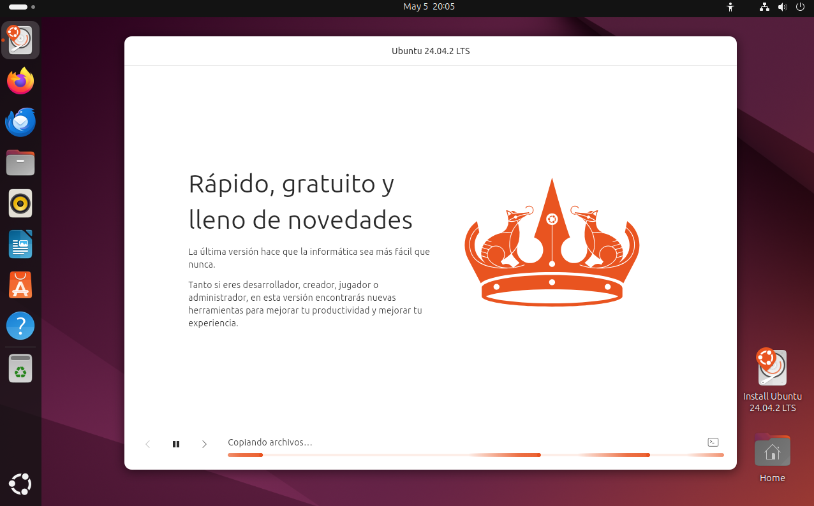Open LibreOffice Writer from dock
The image size is (814, 506).
(20, 244)
